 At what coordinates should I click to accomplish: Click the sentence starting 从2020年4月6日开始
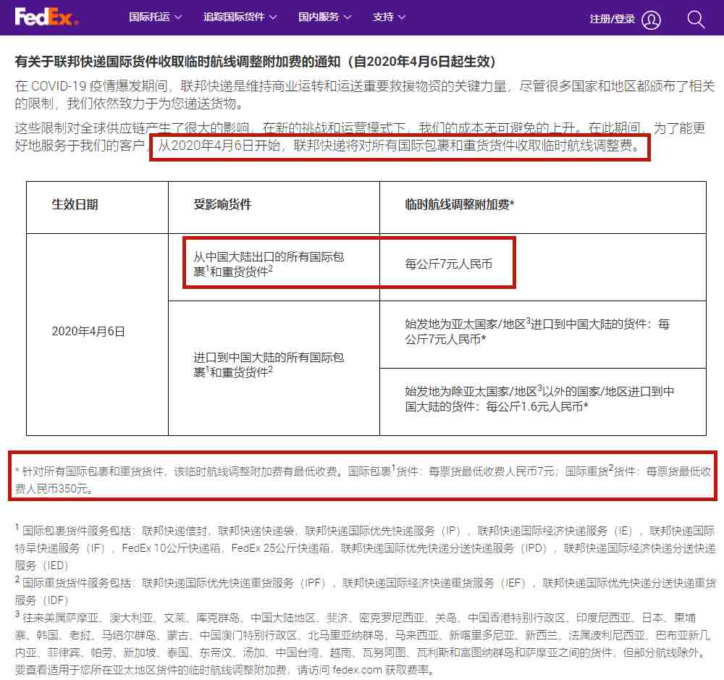tap(400, 146)
